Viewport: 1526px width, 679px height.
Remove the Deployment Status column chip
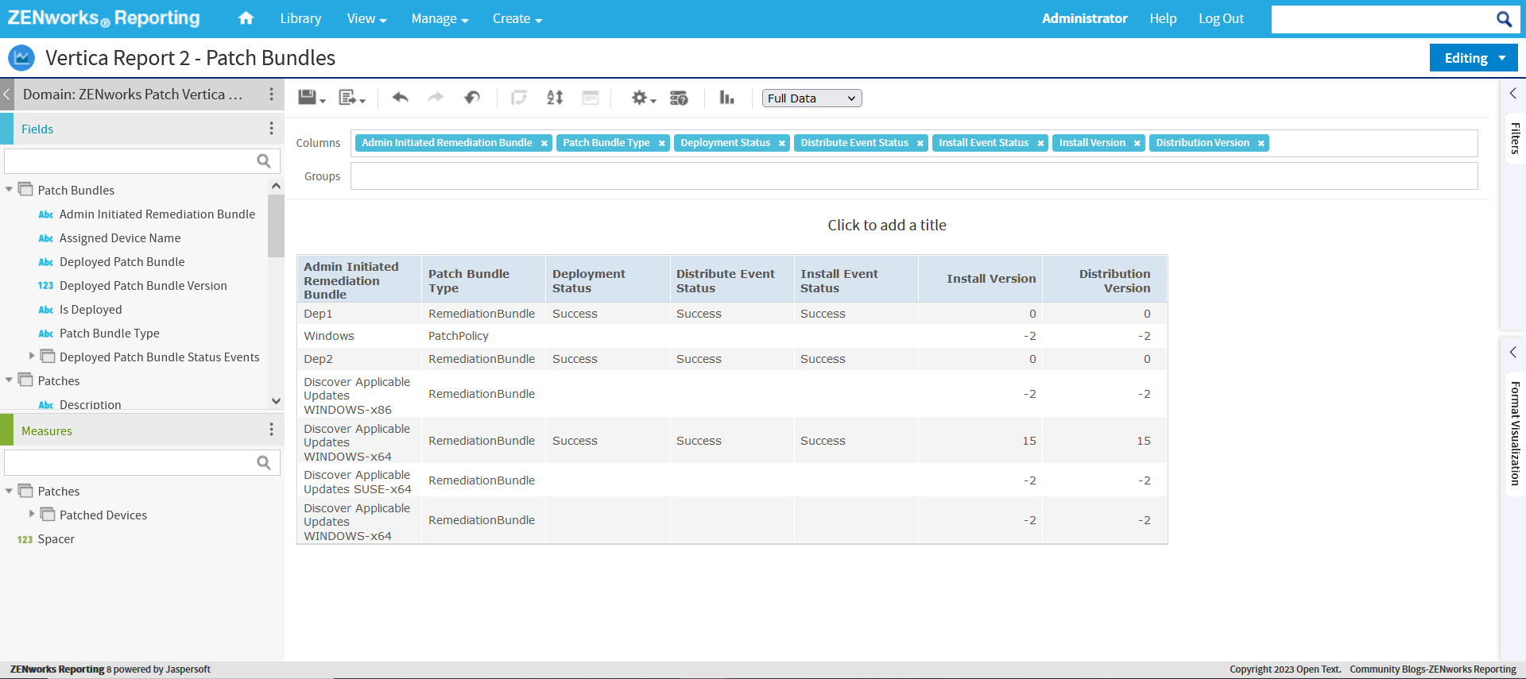pos(782,144)
